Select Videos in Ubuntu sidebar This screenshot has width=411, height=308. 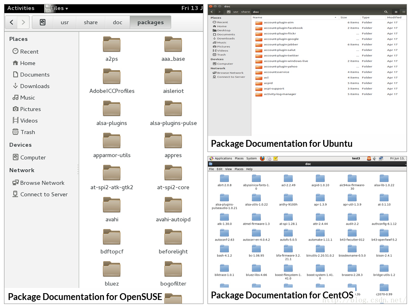(x=220, y=51)
